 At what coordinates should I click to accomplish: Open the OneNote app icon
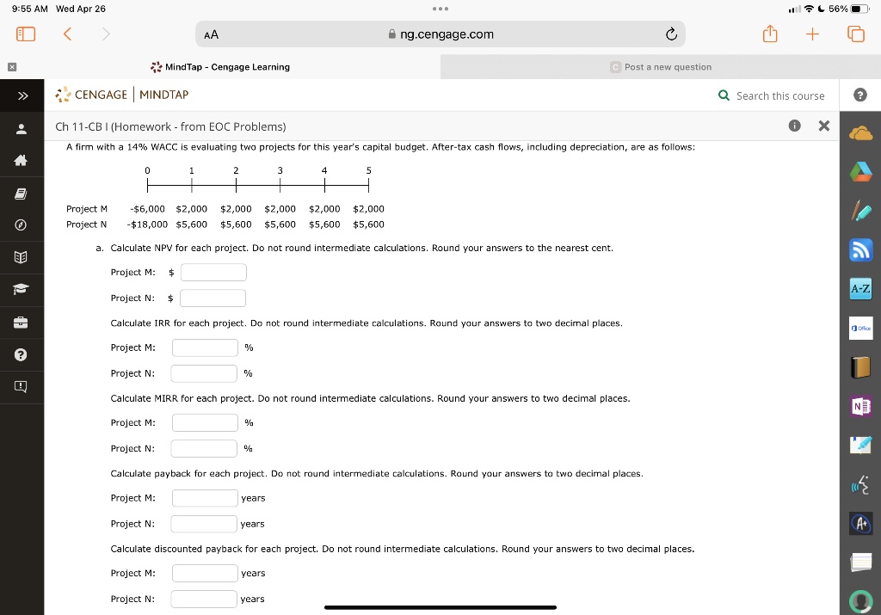(860, 406)
